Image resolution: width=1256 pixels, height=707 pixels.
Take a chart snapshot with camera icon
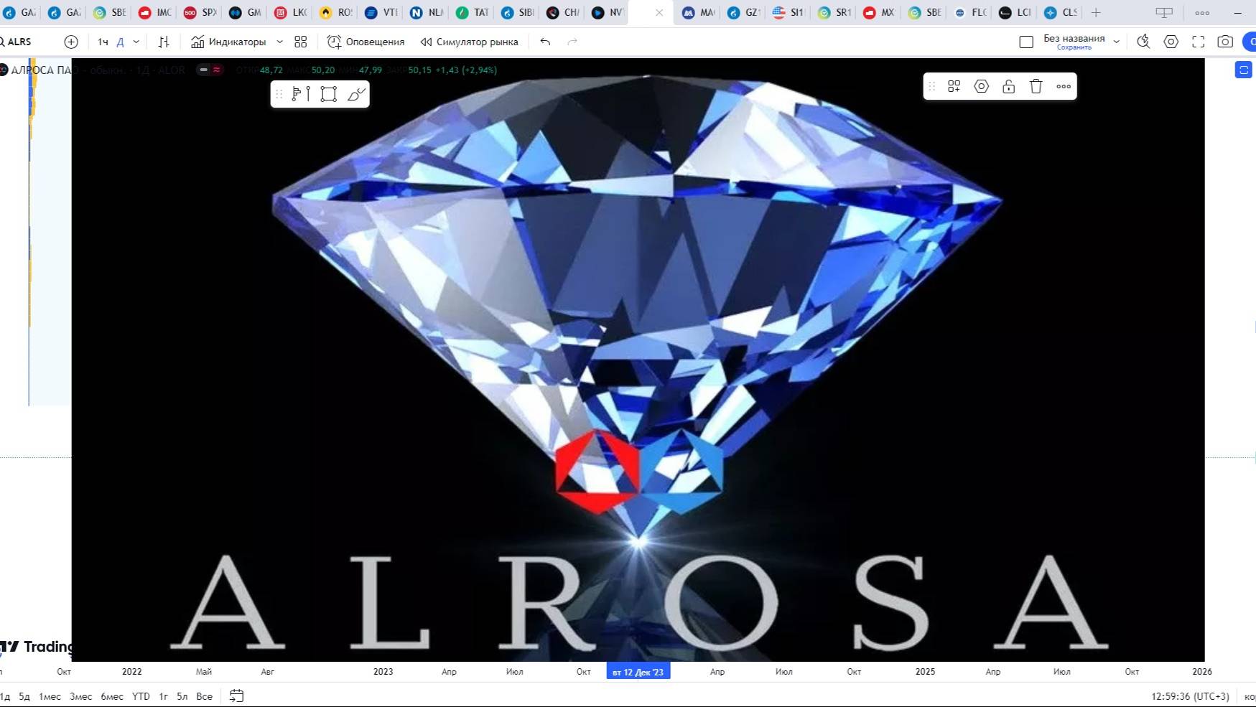[x=1225, y=42]
